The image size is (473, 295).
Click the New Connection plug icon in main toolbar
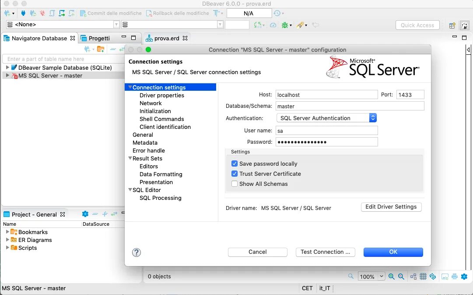click(x=7, y=13)
